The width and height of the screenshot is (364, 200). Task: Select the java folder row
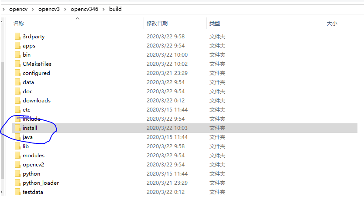[x=185, y=137]
